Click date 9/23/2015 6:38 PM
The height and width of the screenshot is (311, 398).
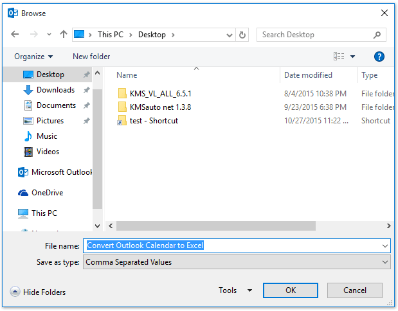point(315,107)
